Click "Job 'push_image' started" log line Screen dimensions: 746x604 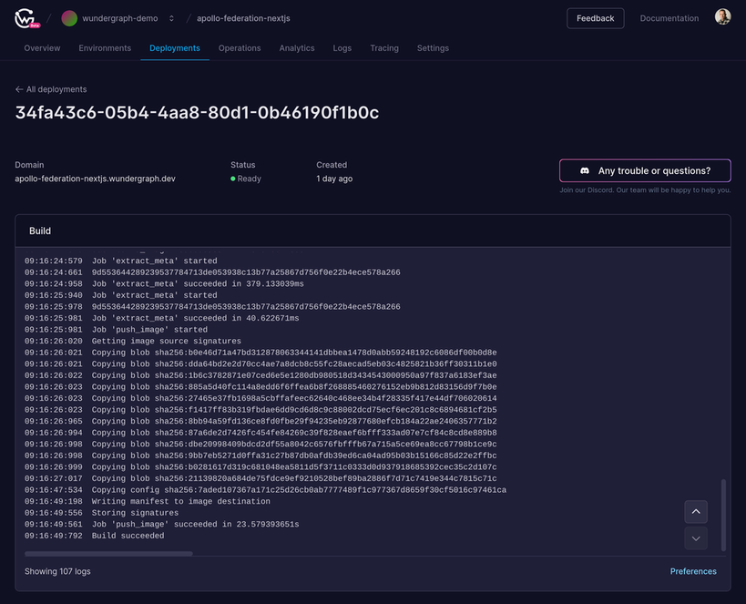[116, 330]
